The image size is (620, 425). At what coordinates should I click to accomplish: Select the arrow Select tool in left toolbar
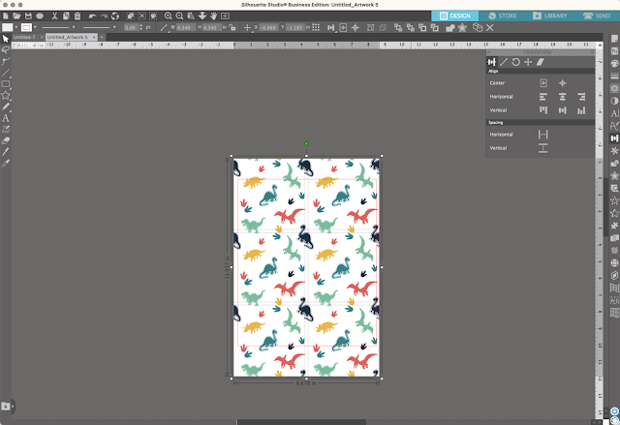click(5, 39)
